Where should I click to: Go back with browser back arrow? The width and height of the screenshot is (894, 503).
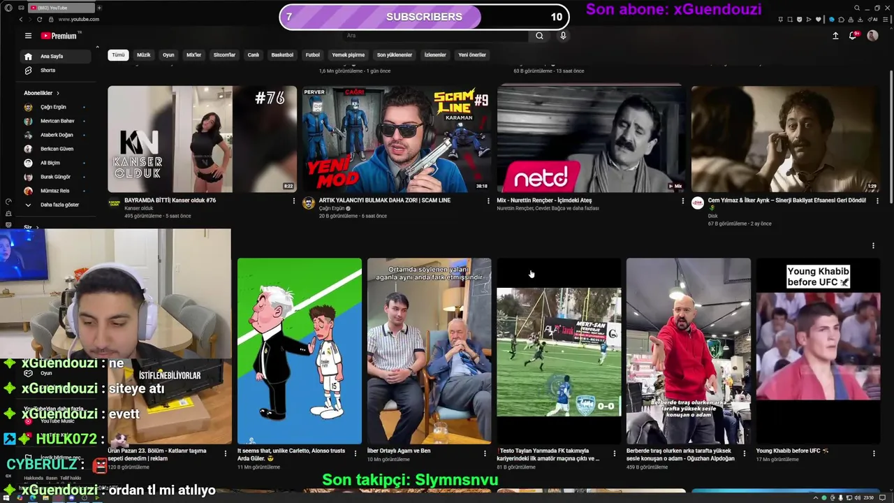tap(20, 19)
